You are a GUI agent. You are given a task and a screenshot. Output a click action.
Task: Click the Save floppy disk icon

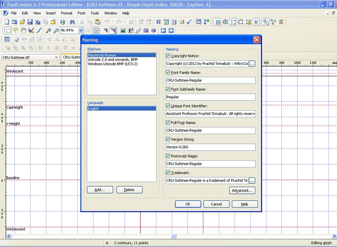point(30,22)
